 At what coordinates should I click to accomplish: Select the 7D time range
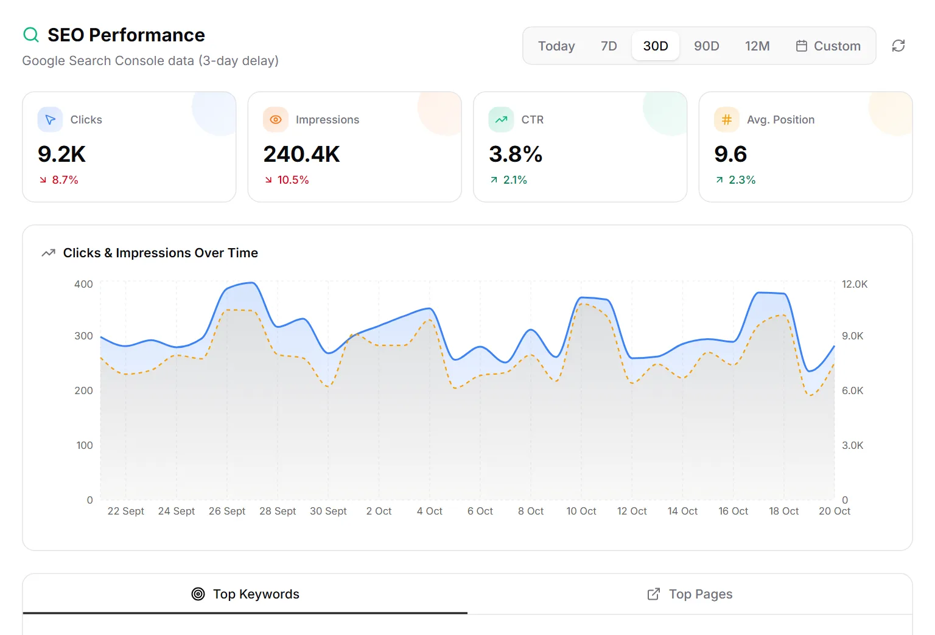pos(609,46)
